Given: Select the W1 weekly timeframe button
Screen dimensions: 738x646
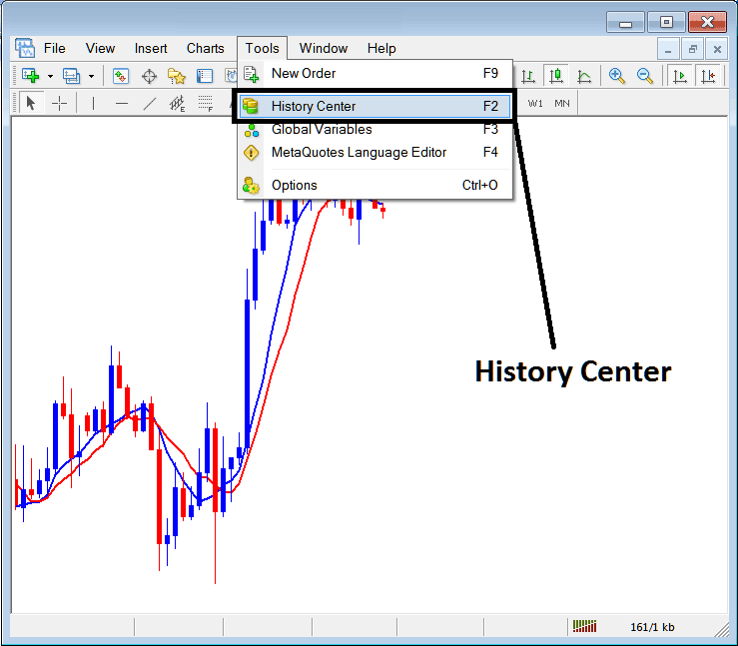Looking at the screenshot, I should 536,103.
